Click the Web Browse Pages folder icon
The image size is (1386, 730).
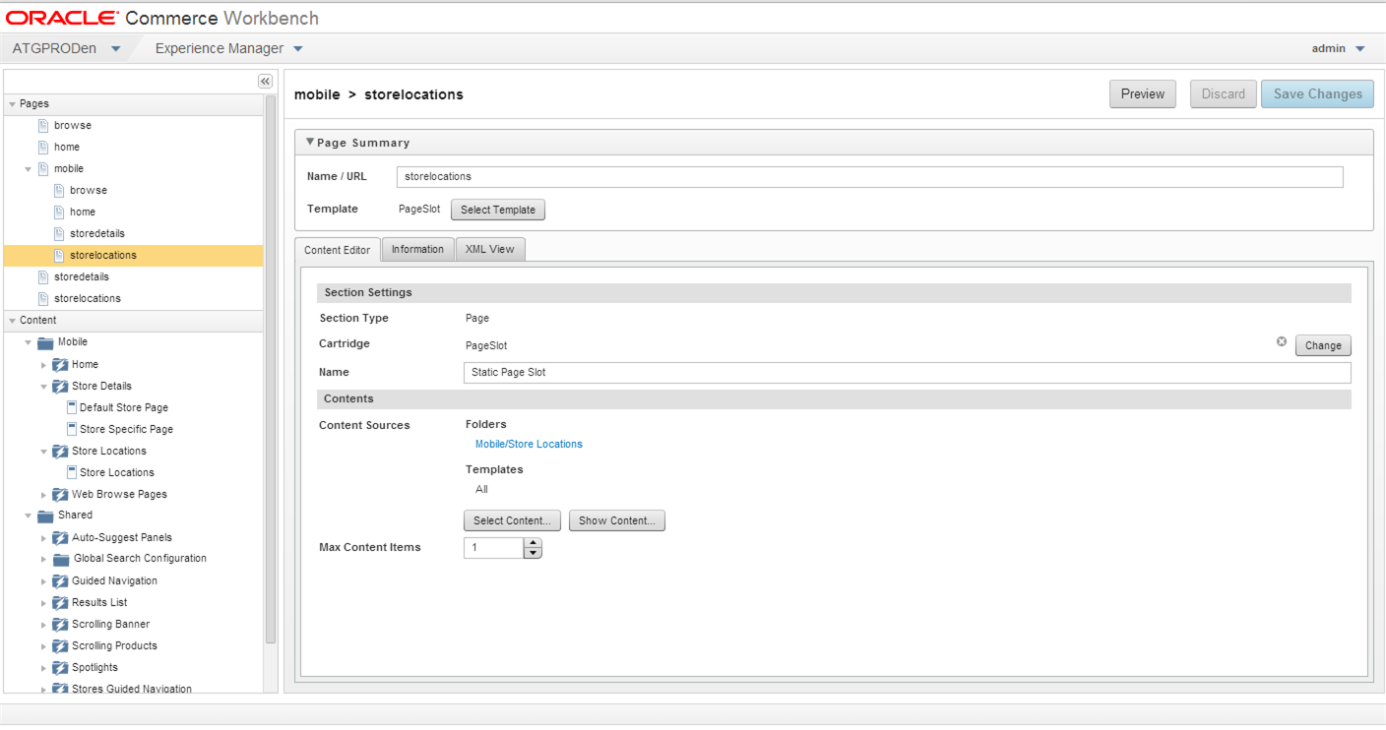(x=59, y=494)
